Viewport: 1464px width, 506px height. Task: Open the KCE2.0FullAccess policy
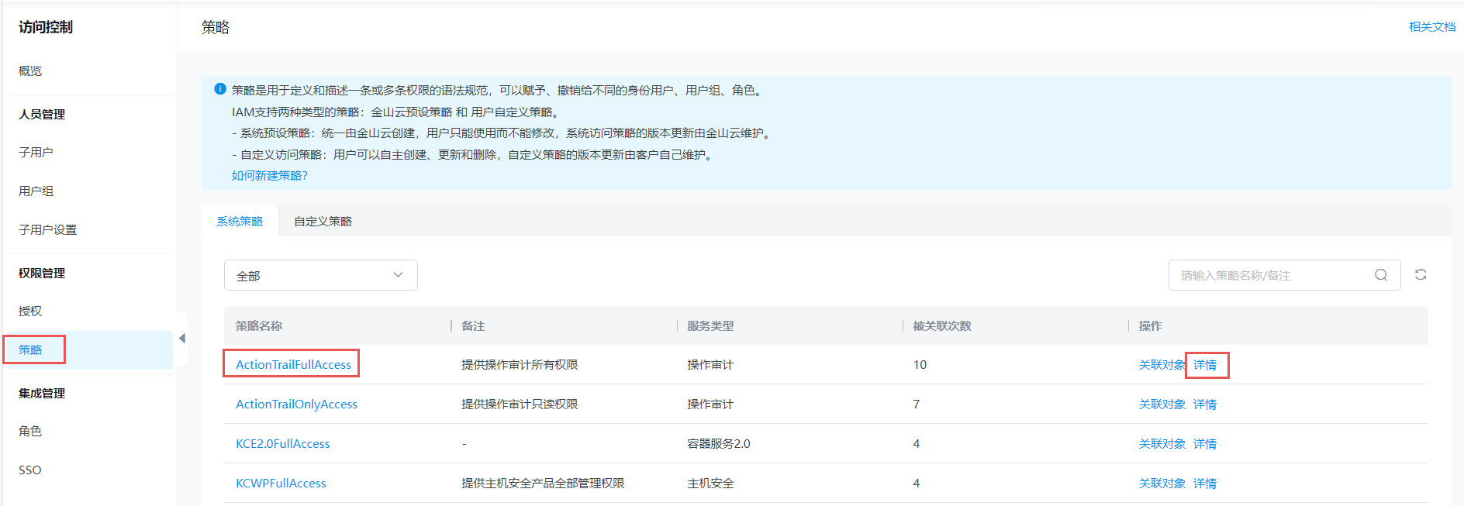(283, 444)
